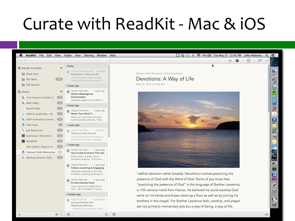Open the Sharing menu

pyautogui.click(x=89, y=55)
